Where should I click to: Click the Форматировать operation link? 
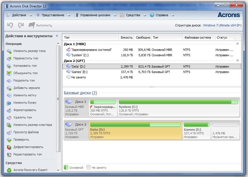click(x=25, y=110)
